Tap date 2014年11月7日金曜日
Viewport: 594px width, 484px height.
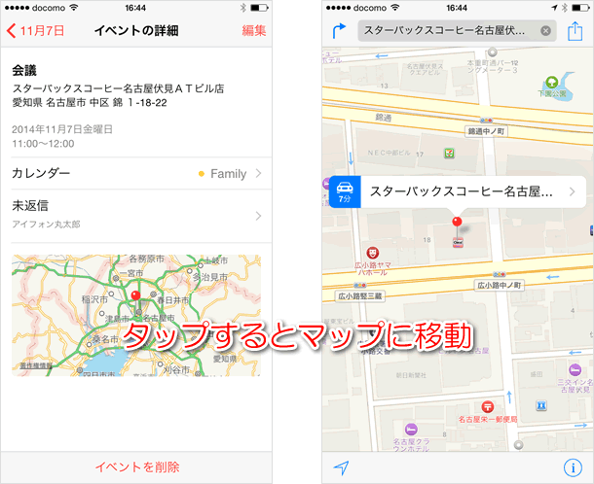(x=62, y=129)
